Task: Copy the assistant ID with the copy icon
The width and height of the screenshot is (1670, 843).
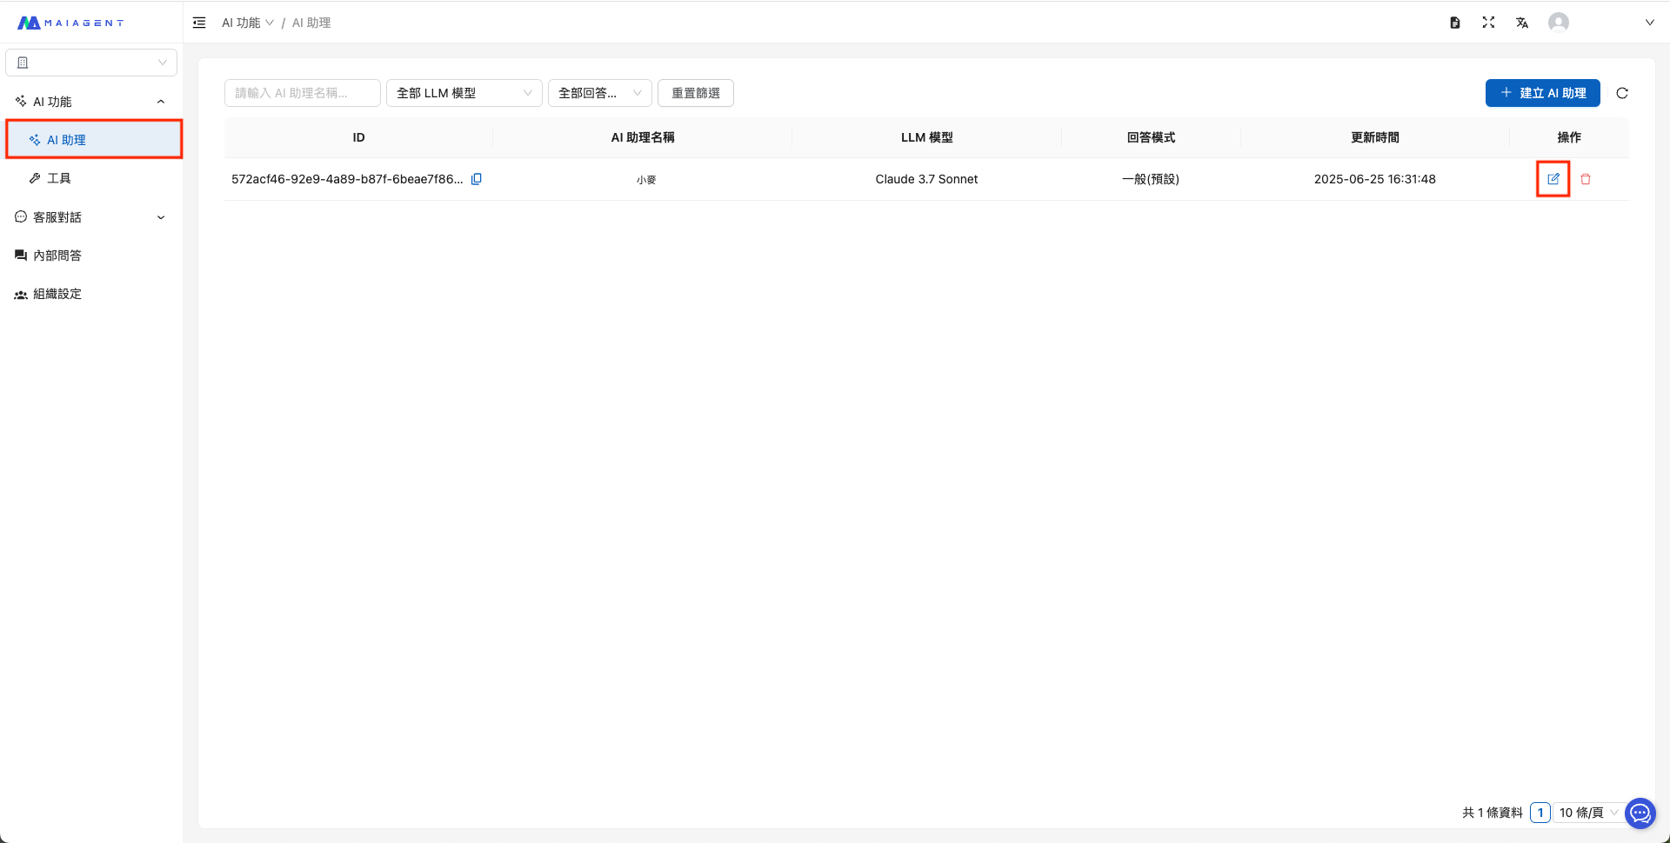Action: [477, 179]
